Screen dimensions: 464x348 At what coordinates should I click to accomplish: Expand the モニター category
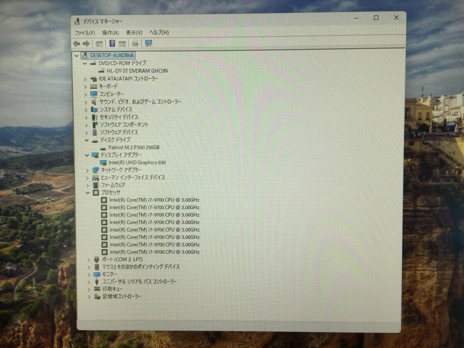(x=89, y=275)
